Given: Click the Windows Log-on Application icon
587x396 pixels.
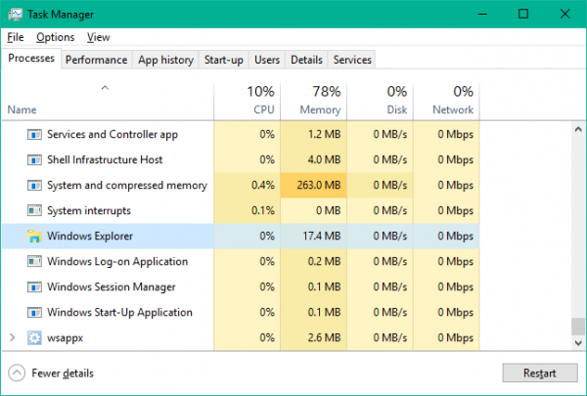Looking at the screenshot, I should [34, 261].
